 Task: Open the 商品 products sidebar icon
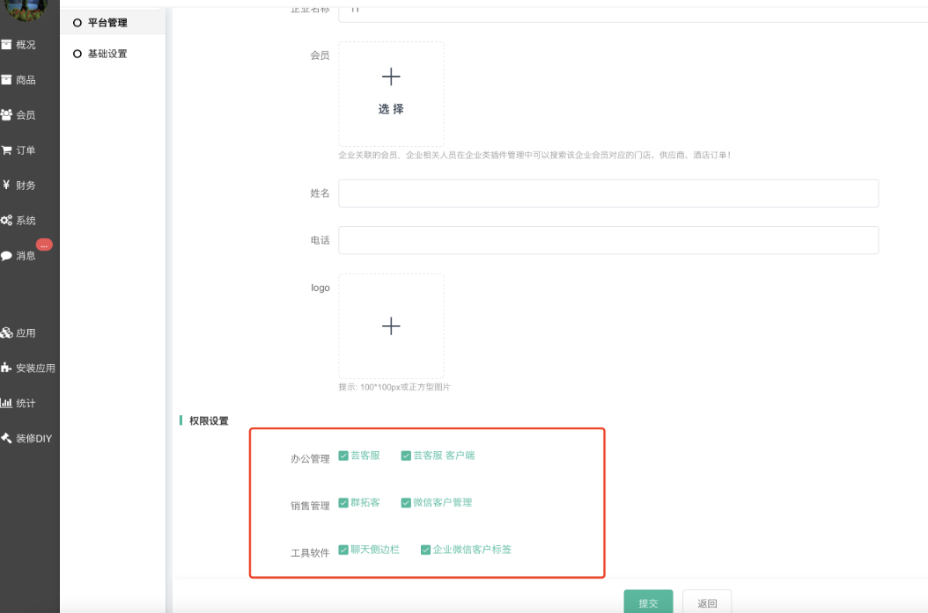6,80
